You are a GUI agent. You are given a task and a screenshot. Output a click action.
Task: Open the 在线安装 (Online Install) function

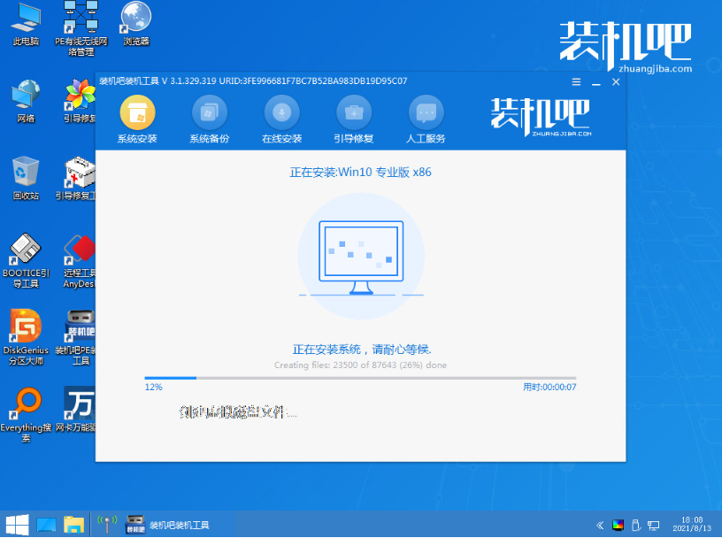(281, 113)
